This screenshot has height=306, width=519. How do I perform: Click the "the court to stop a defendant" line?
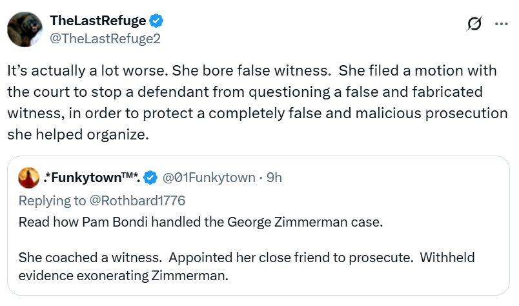(x=245, y=92)
